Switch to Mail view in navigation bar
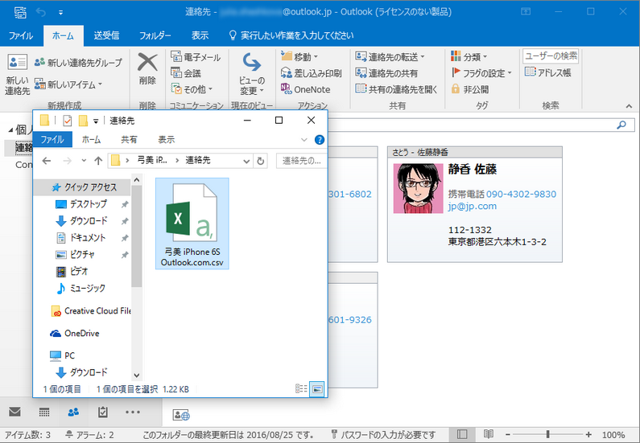 pos(14,412)
